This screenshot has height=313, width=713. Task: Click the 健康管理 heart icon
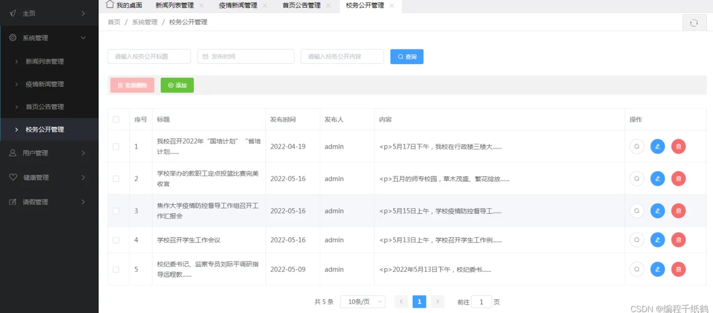click(x=13, y=177)
